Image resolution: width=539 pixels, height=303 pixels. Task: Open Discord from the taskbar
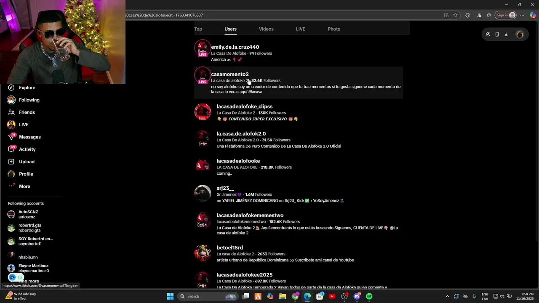[x=357, y=296]
